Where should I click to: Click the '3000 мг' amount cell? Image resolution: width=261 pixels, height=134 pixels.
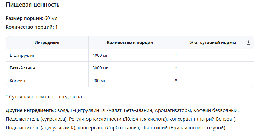click(100, 68)
